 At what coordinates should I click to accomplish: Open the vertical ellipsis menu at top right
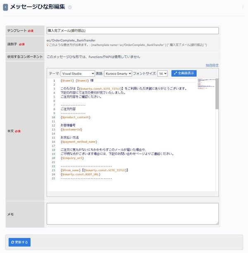243,7
